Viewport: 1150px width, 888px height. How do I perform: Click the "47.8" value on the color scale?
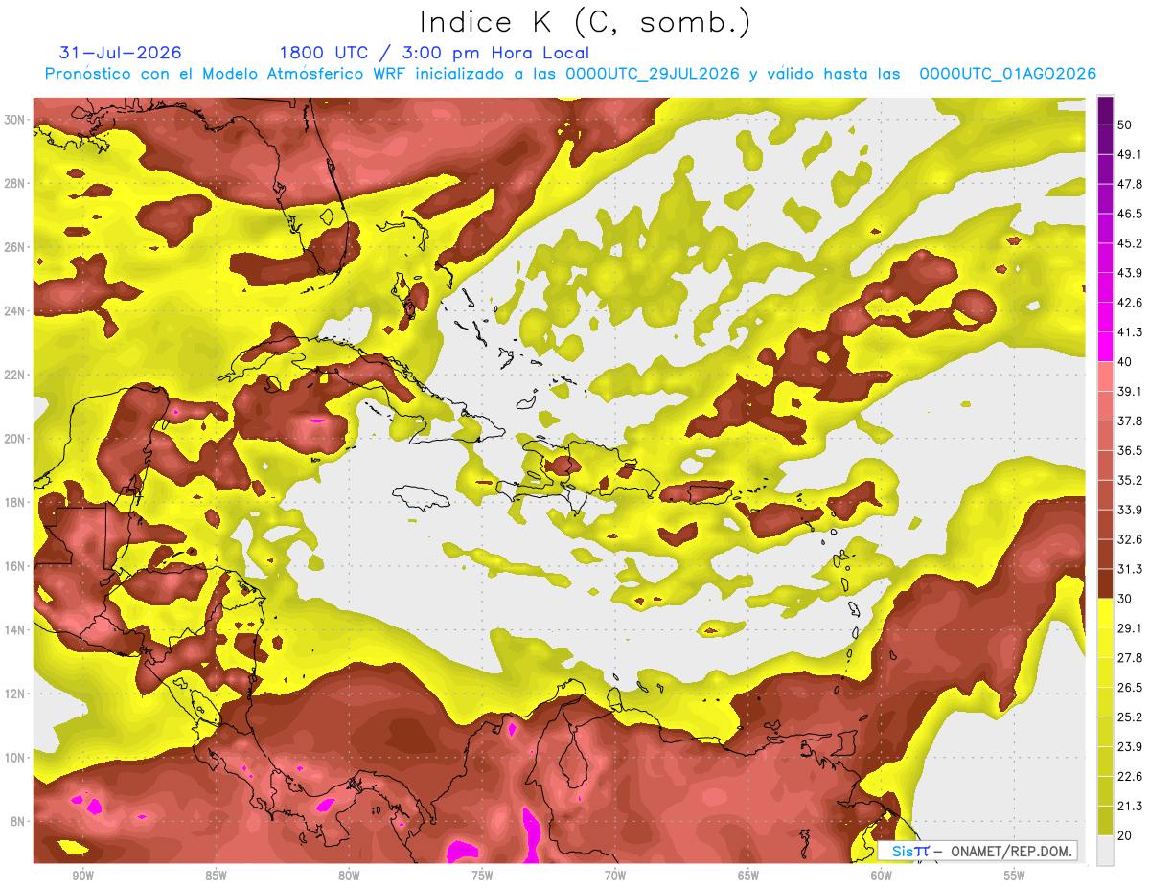coord(1130,184)
